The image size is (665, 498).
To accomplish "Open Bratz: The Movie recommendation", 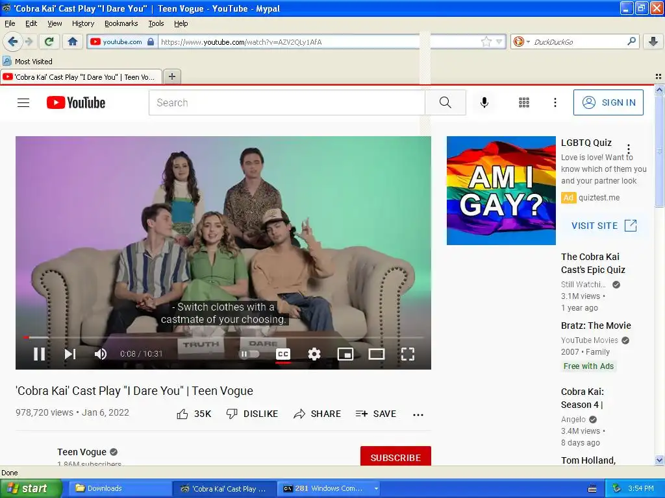I will [596, 326].
